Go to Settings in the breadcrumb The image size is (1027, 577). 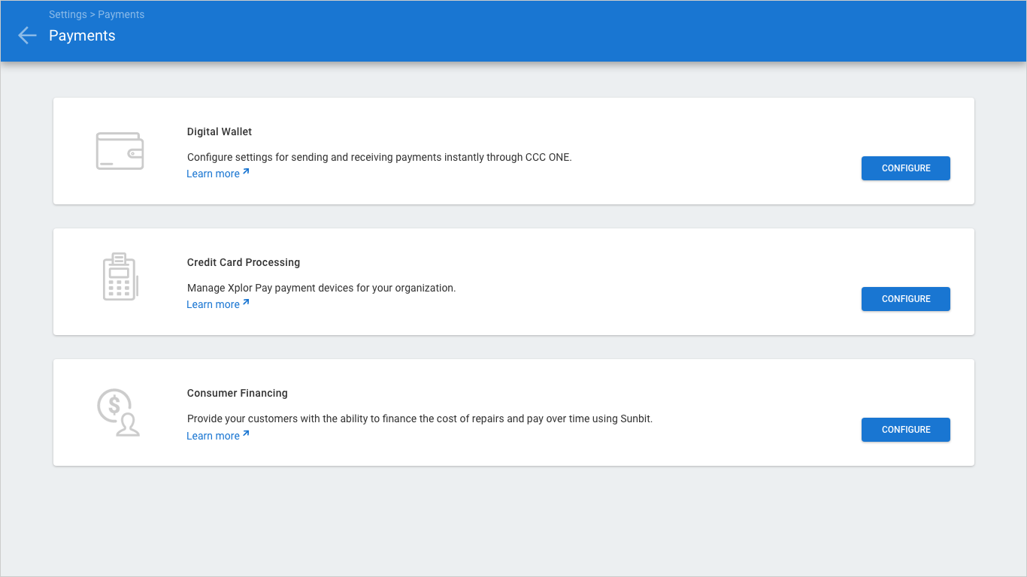(68, 14)
